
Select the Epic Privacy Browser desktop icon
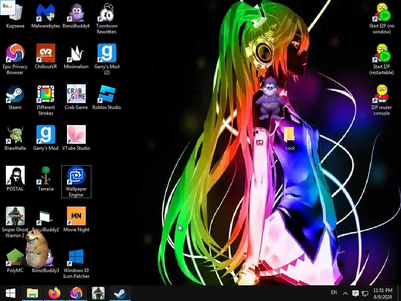click(x=15, y=60)
